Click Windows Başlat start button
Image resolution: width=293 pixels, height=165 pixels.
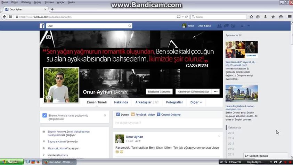point(12,162)
